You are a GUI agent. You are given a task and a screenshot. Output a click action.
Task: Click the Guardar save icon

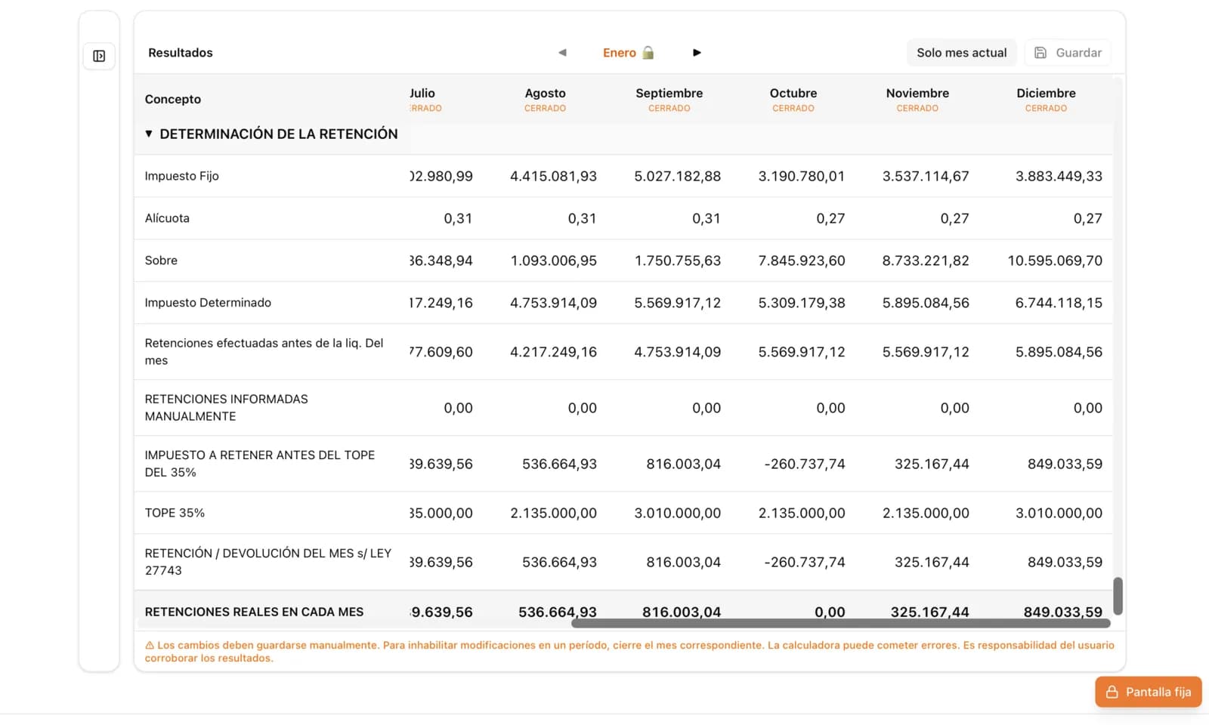coord(1040,53)
